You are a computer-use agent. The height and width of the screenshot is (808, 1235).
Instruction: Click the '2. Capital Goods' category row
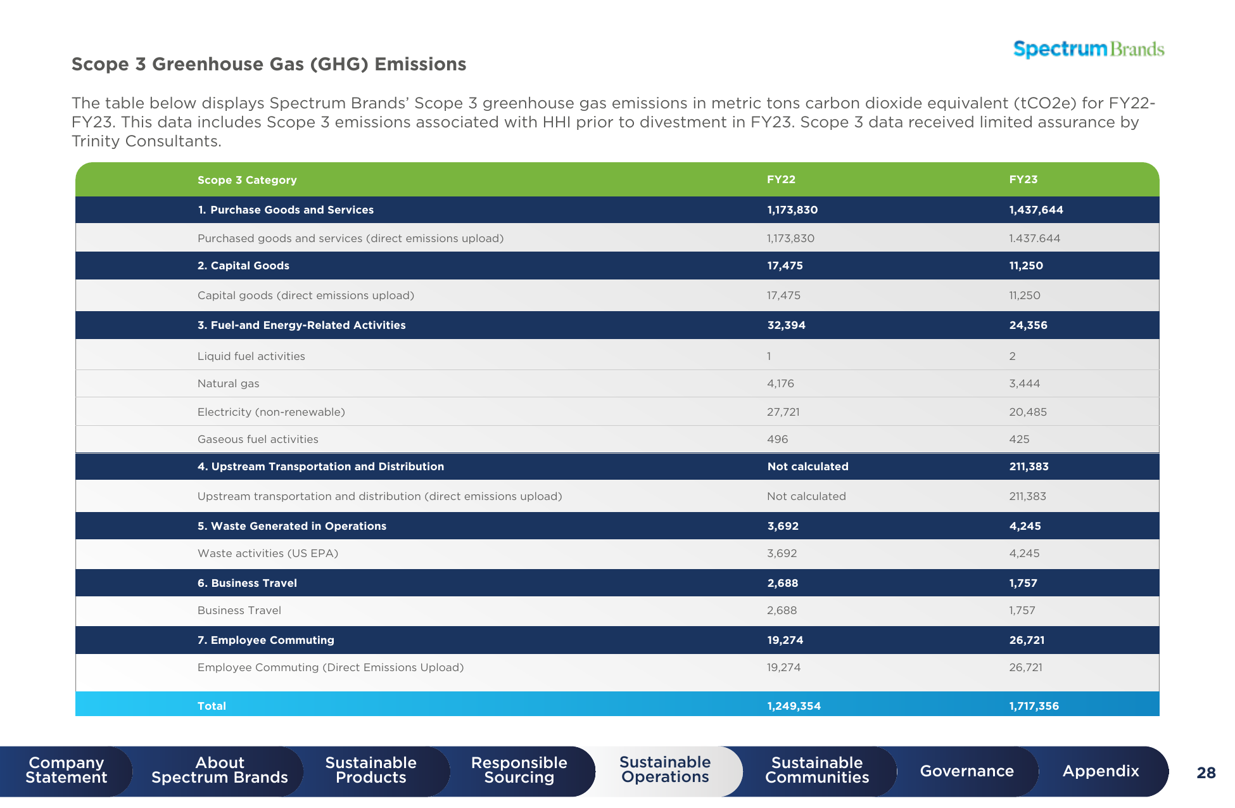coord(617,266)
